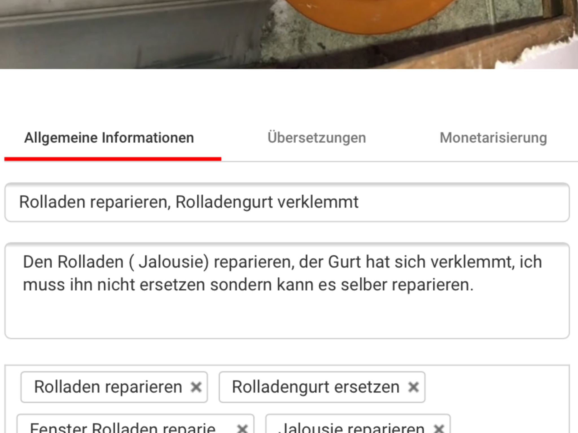Select the "Rolladengurt ersetzen" tag label

tap(315, 387)
